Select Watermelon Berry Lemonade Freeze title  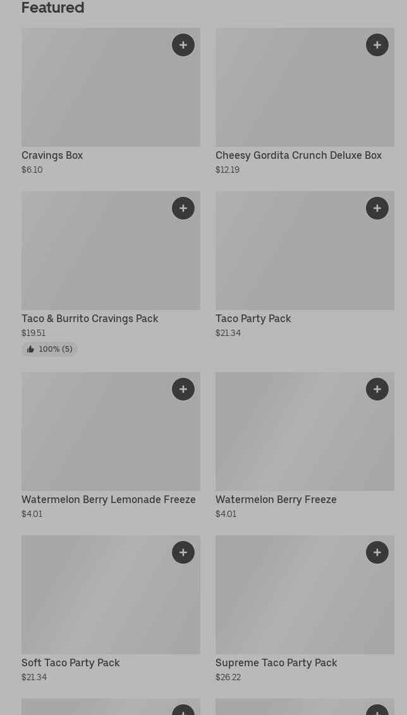pyautogui.click(x=109, y=500)
